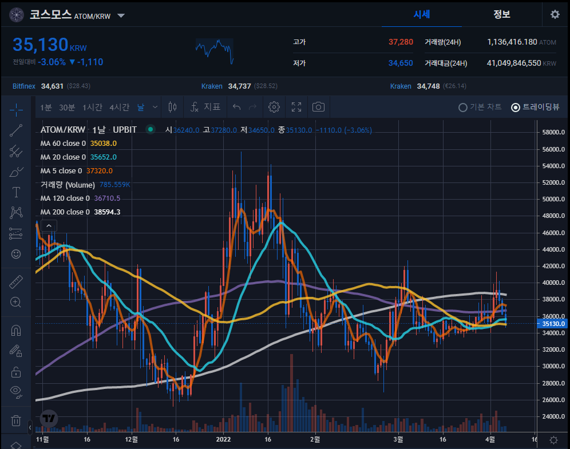Select the 기본 차트 radio option
Viewport: 570px width, 449px height.
[x=480, y=107]
